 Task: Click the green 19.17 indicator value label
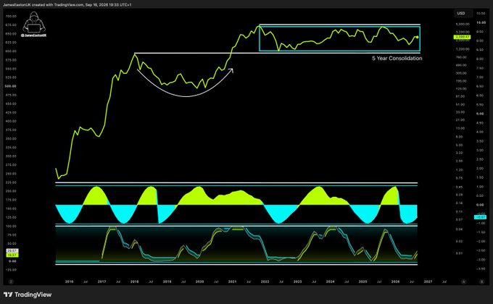click(x=12, y=256)
